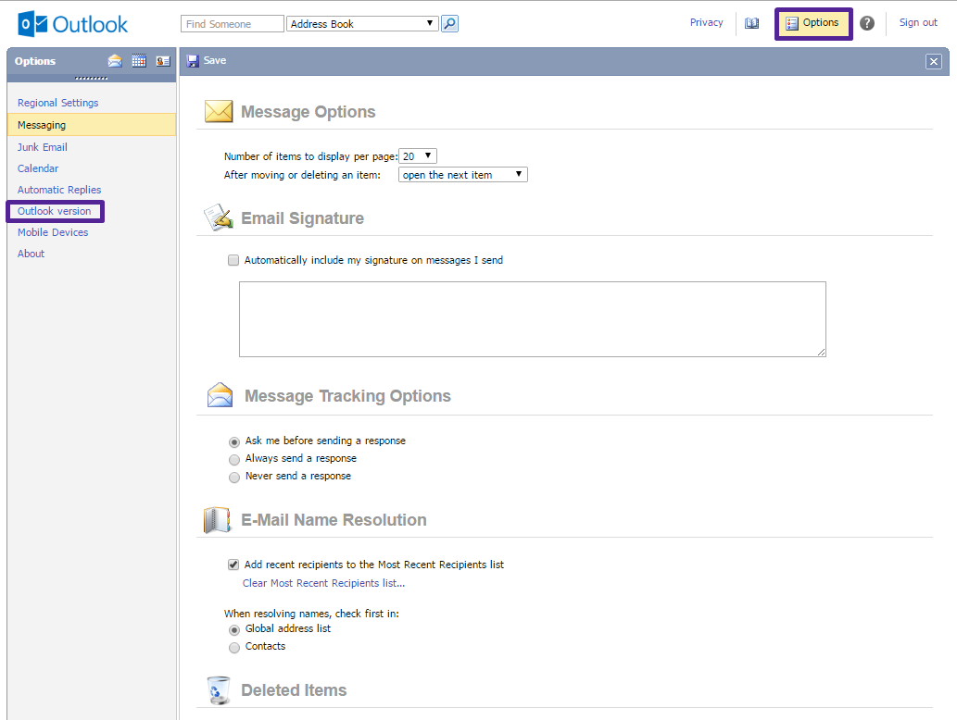Select Always send a response
957x720 pixels.
click(x=234, y=459)
